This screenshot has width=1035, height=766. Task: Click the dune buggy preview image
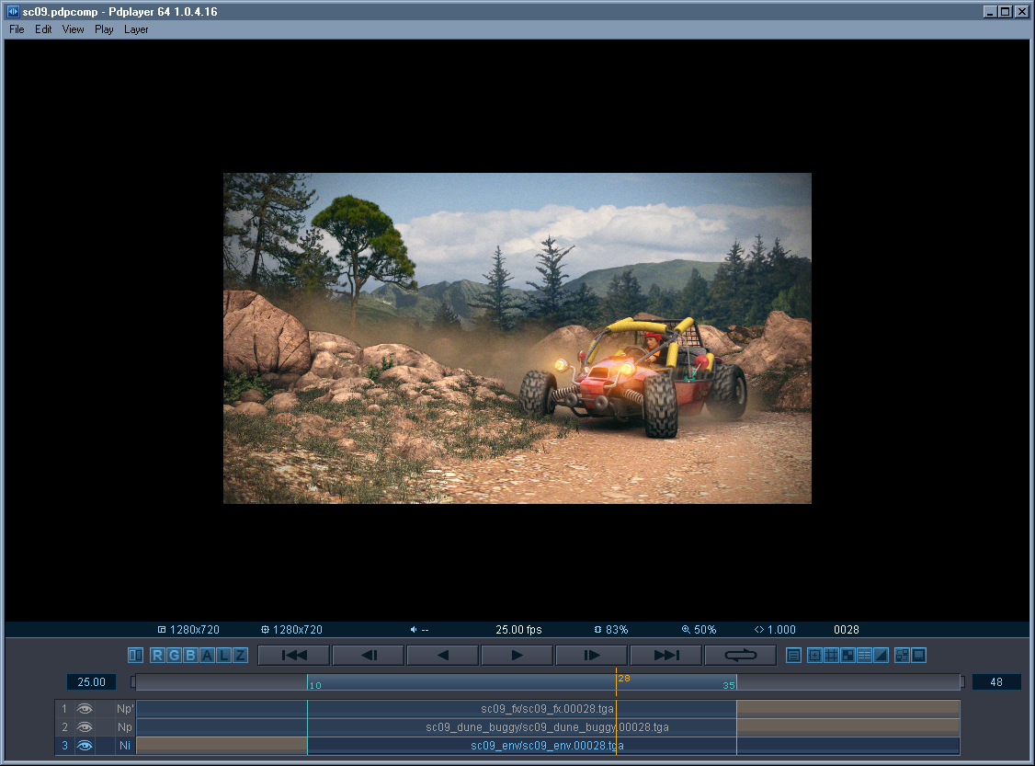click(x=517, y=338)
